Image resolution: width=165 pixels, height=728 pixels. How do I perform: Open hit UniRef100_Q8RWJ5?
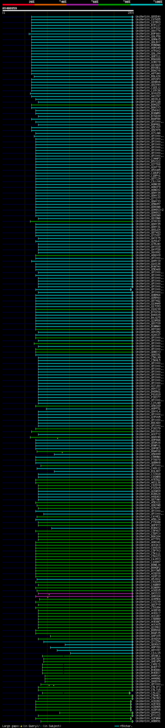pyautogui.click(x=148, y=39)
